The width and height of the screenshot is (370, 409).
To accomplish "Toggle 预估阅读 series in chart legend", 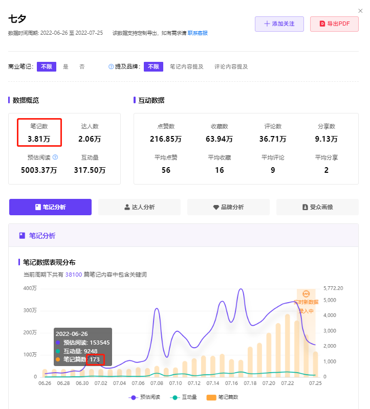I will pos(146,397).
